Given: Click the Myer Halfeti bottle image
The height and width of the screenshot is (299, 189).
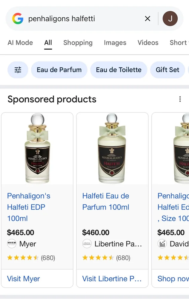Looking at the screenshot, I should point(37,149).
